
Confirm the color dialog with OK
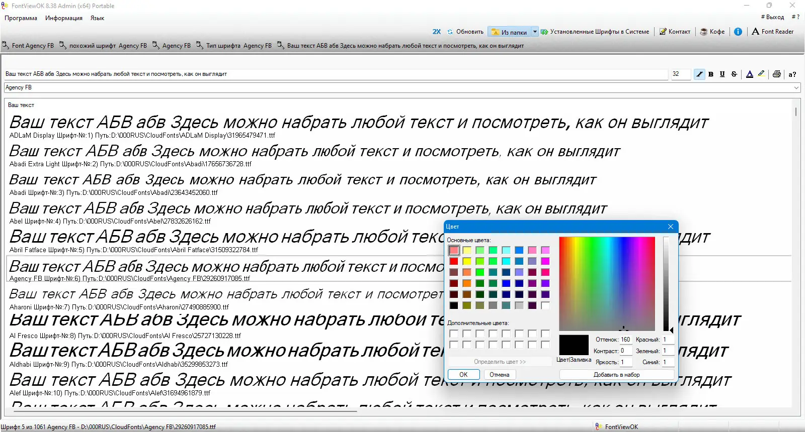[463, 375]
